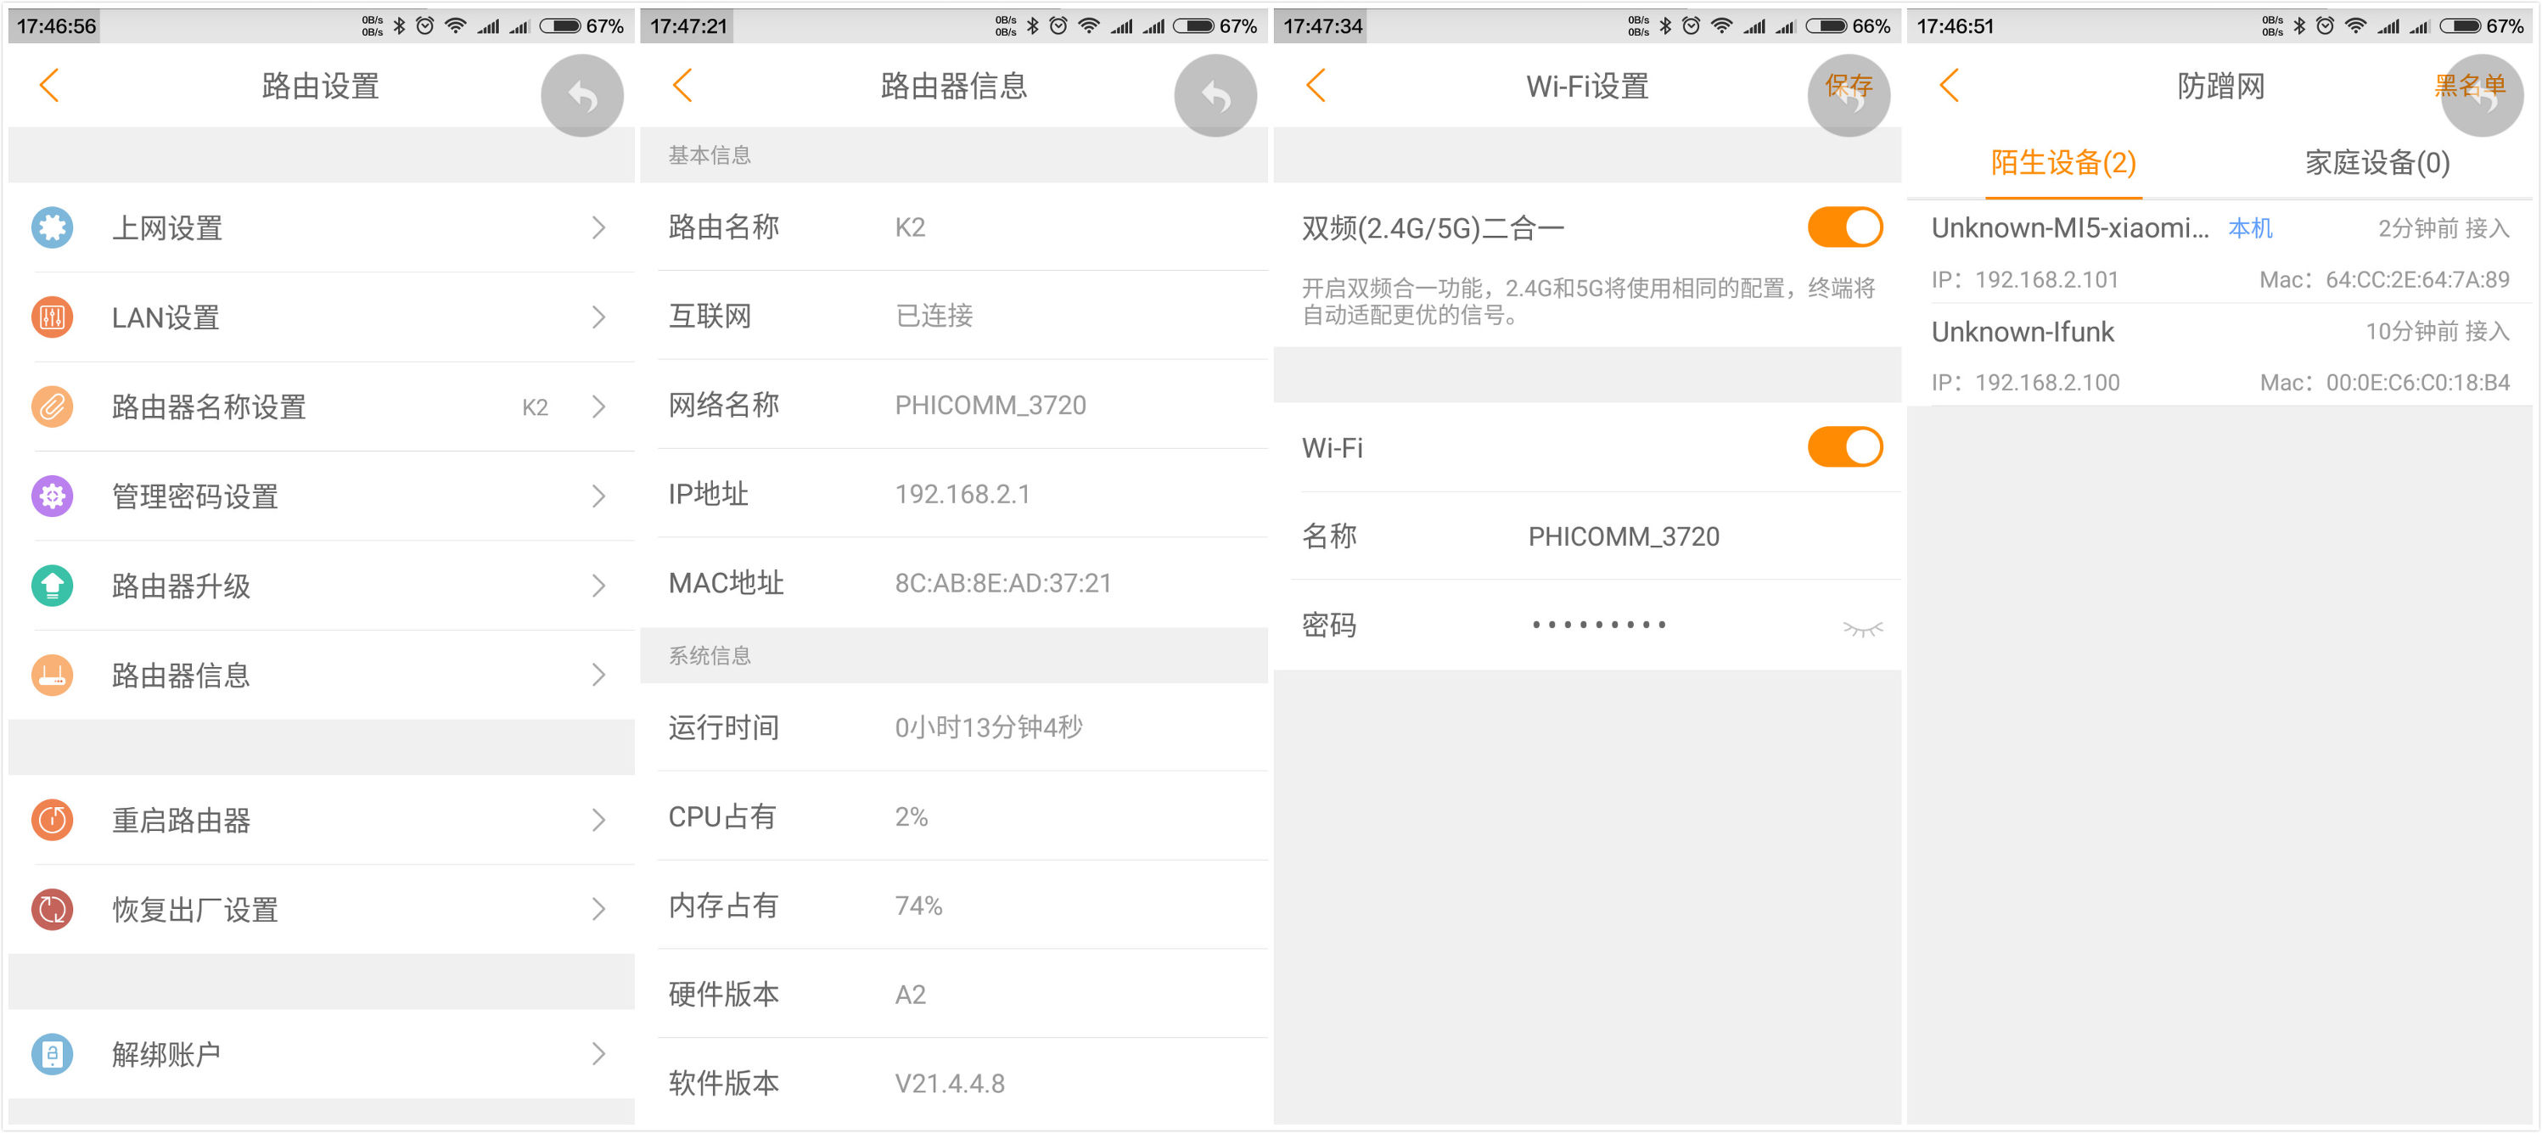Open the 上网设置 gear icon
The image size is (2542, 1133).
(x=51, y=227)
